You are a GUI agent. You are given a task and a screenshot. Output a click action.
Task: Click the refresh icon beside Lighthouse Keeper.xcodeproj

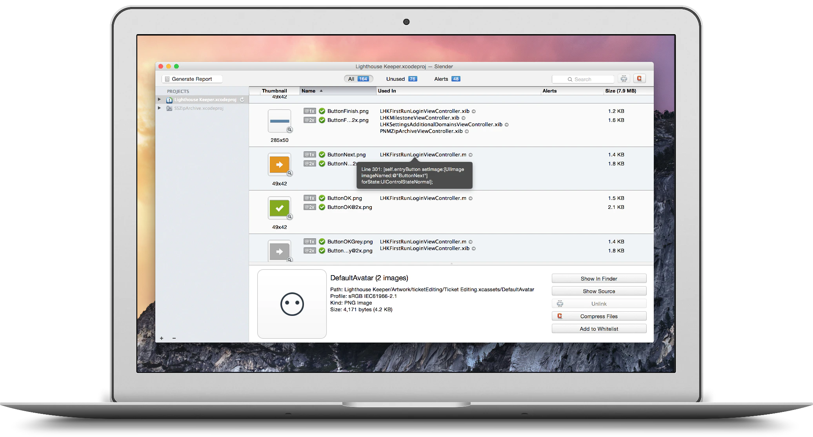[242, 100]
